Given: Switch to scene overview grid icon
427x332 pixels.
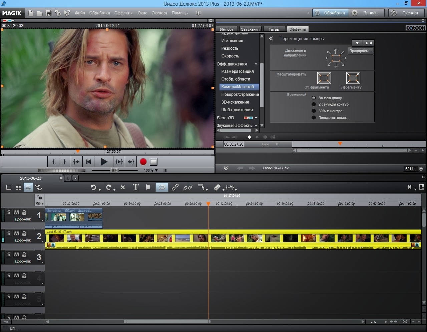Looking at the screenshot, I should 18,187.
